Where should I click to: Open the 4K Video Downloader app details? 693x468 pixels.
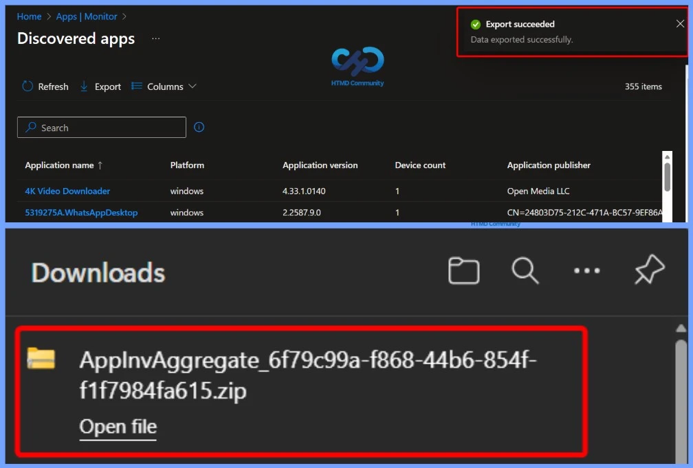point(67,191)
